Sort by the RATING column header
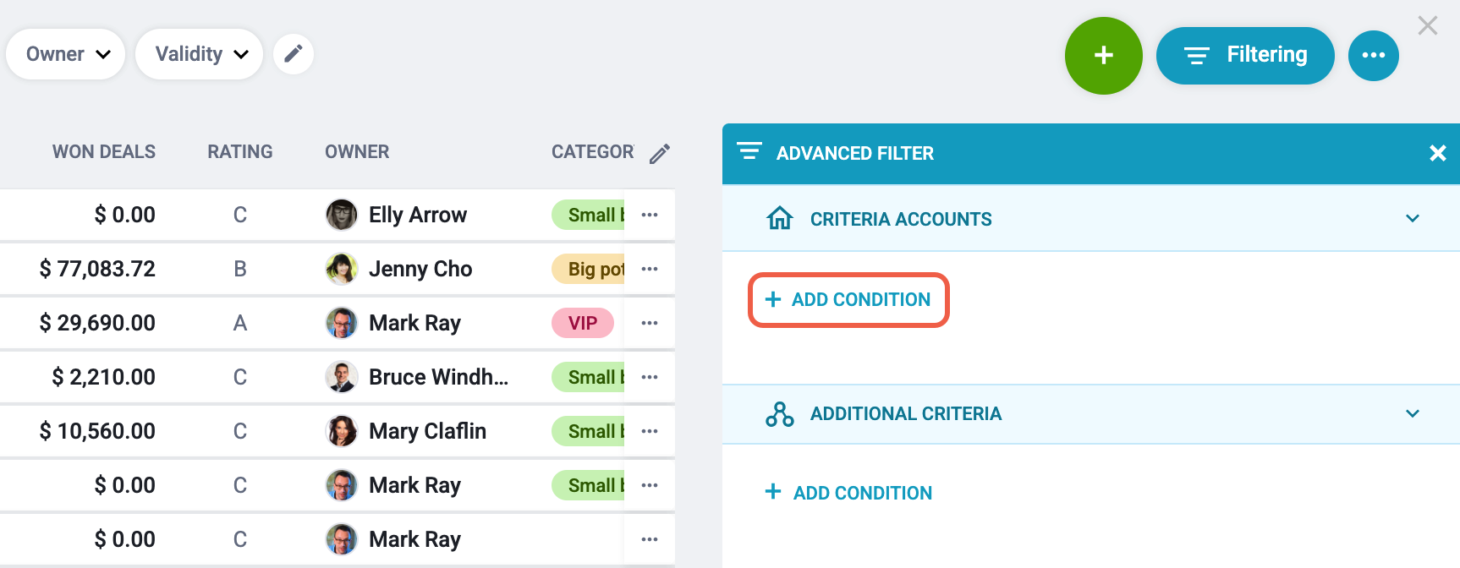This screenshot has height=568, width=1460. click(x=240, y=152)
